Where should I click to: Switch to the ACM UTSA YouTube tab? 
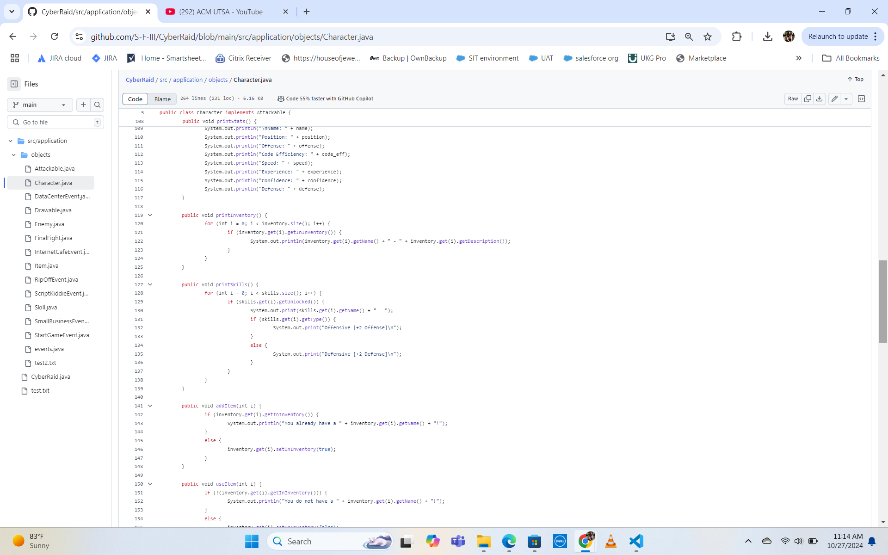221,12
